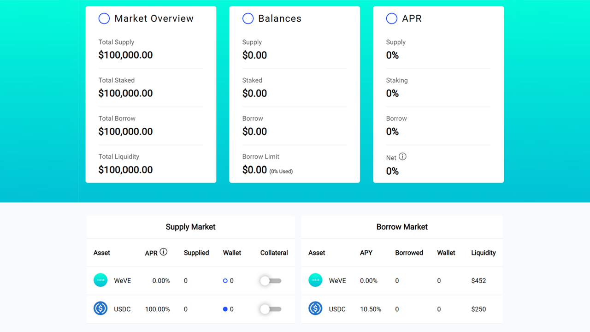Image resolution: width=590 pixels, height=332 pixels.
Task: Click the Borrow Market Liquidity column header
Action: [x=483, y=253]
